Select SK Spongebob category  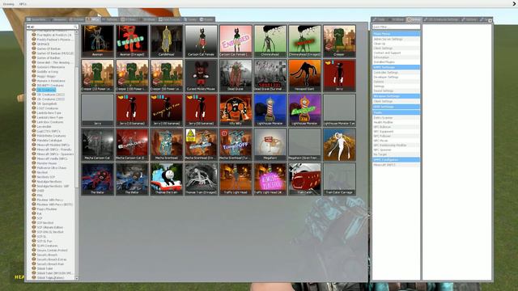coord(47,103)
